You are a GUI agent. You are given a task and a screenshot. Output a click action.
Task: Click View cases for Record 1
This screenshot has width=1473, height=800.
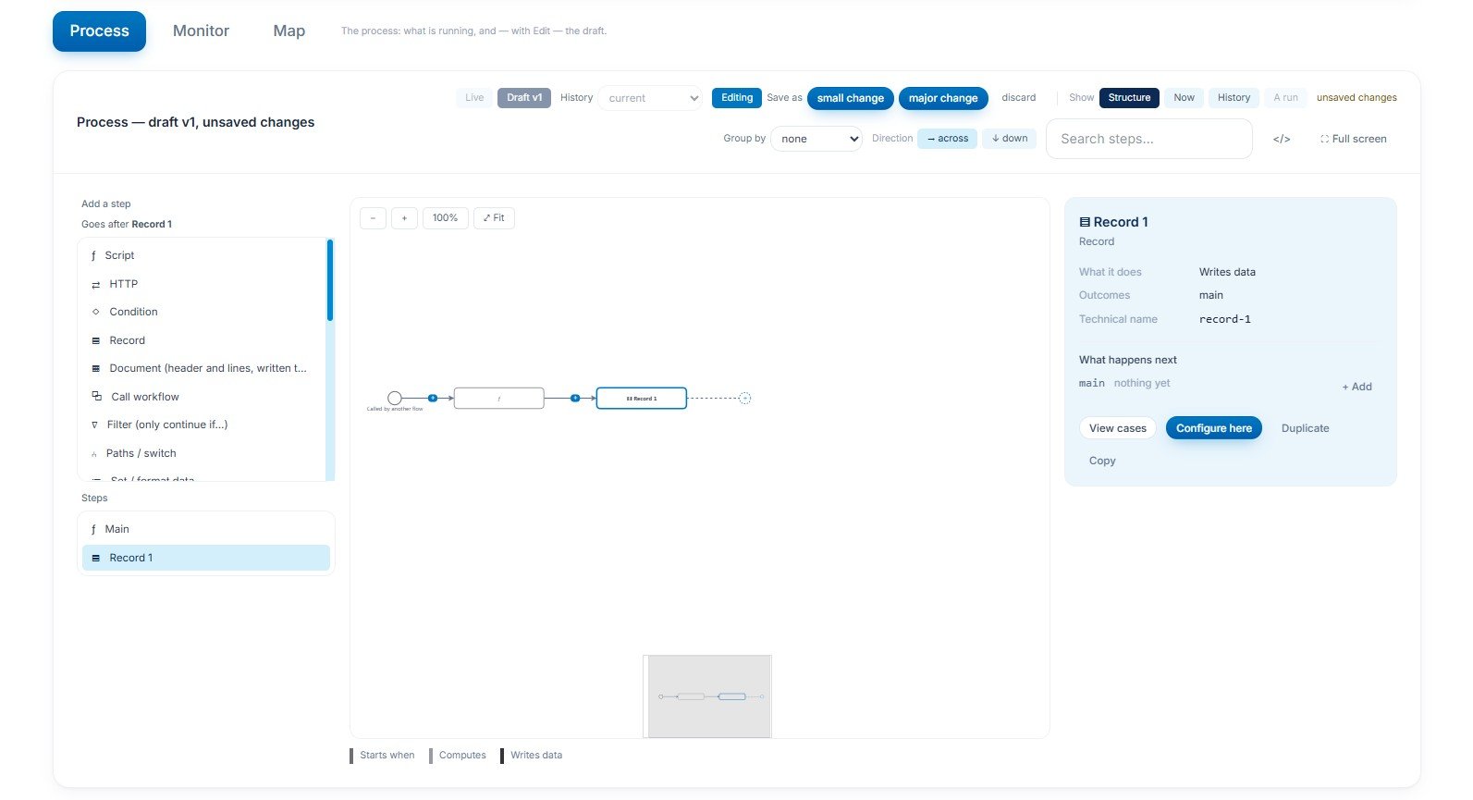click(x=1117, y=428)
